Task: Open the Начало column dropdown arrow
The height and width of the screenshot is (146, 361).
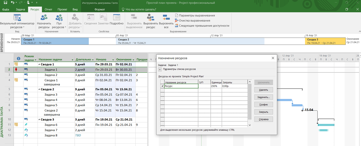Action: tap(113, 60)
